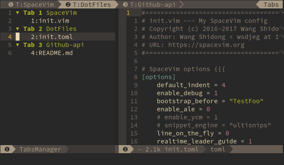This screenshot has width=284, height=165.
Task: Click TabsManager statusline label
Action: tap(40, 149)
